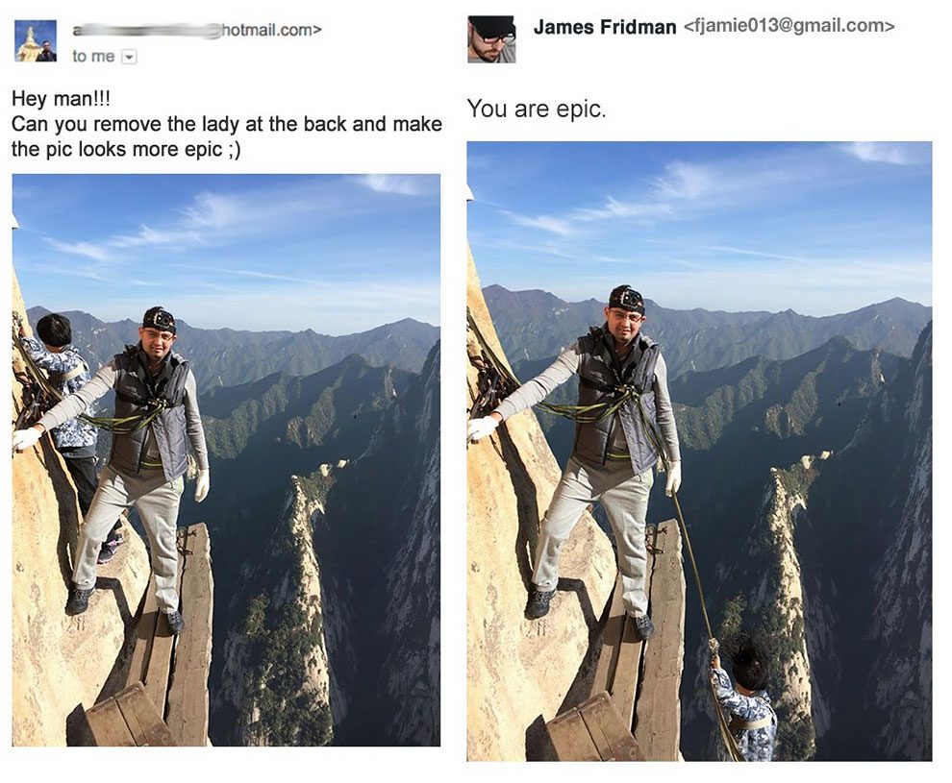Click the James Fridman sender name

tap(605, 27)
